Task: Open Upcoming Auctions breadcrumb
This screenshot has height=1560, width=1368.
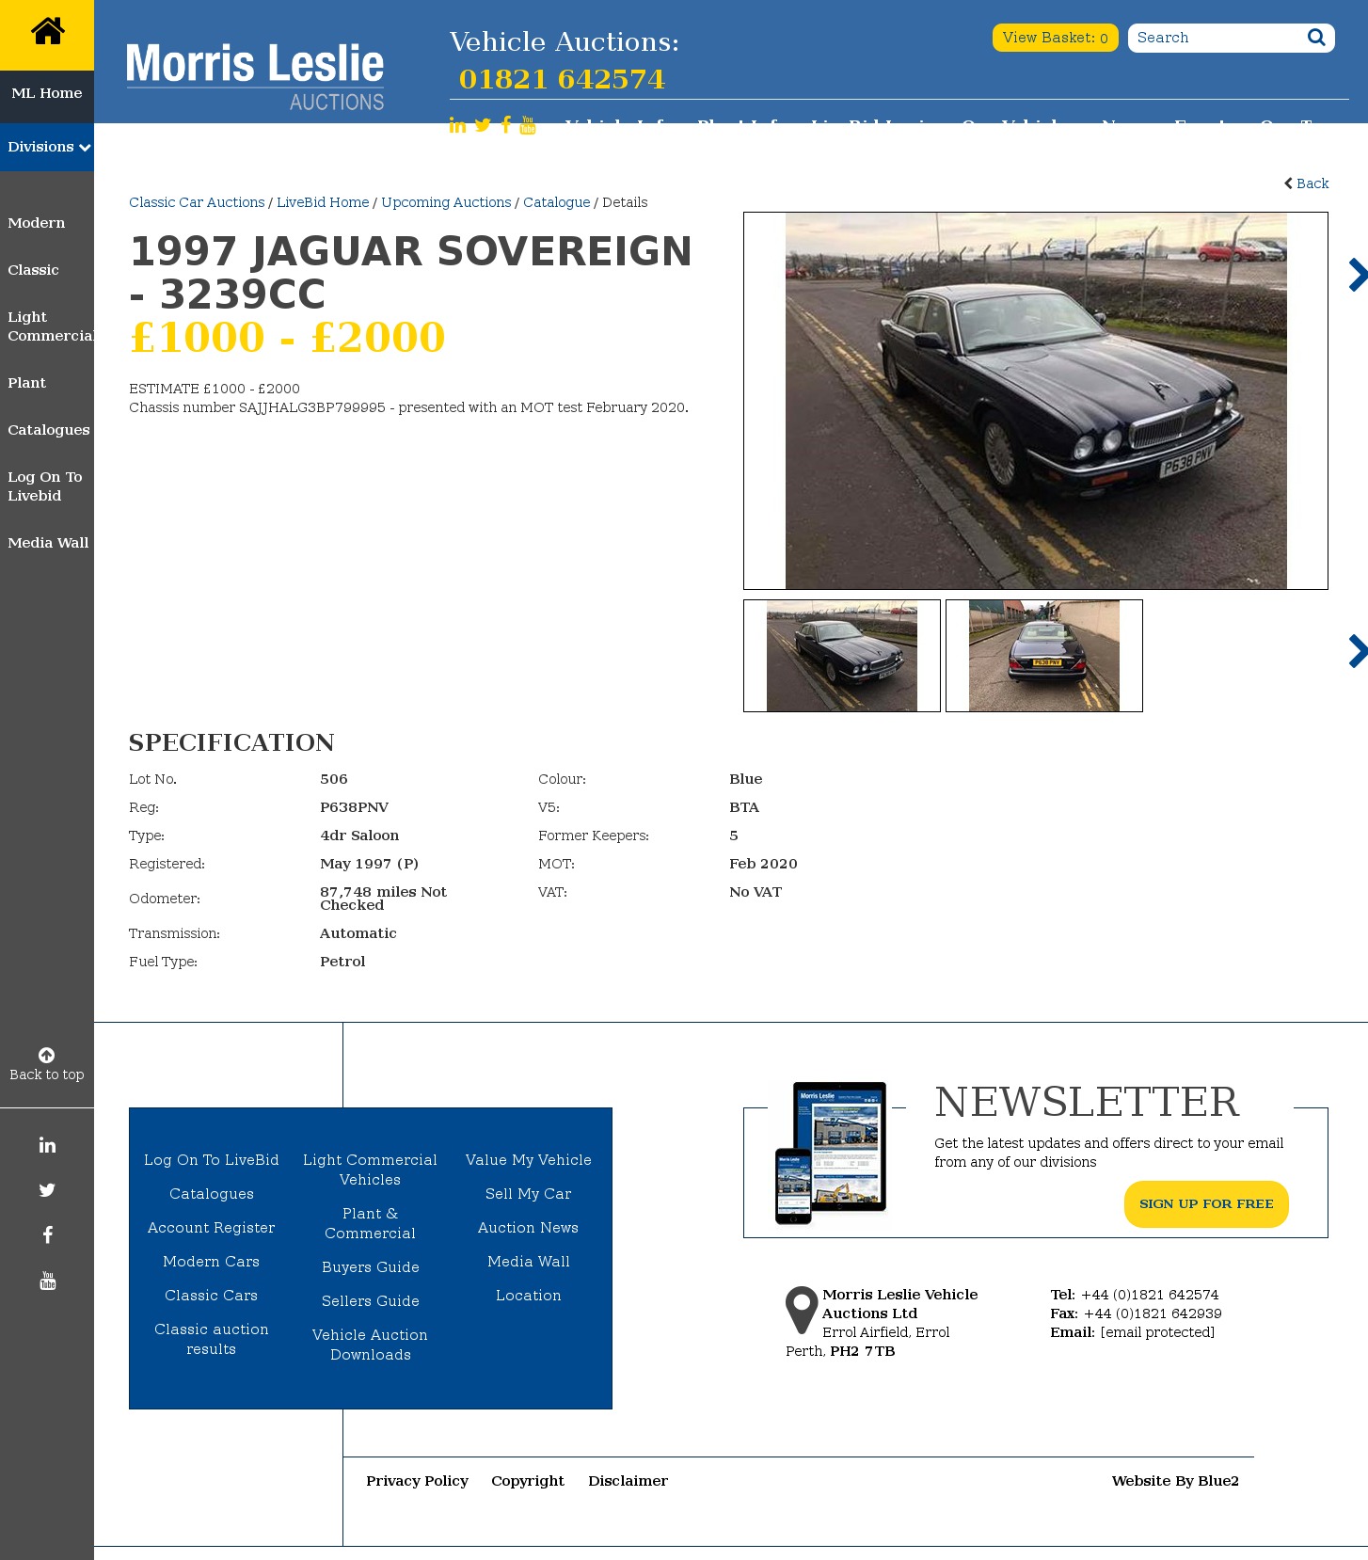Action: (446, 202)
